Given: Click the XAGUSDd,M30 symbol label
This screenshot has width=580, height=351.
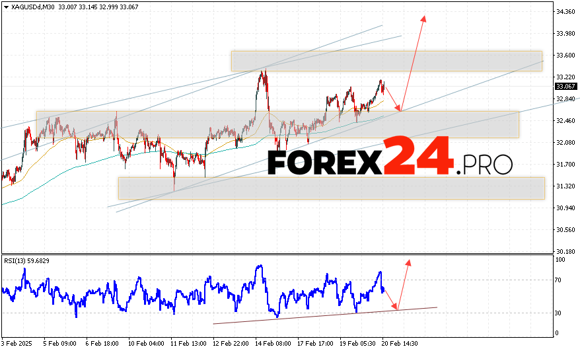Looking at the screenshot, I should [x=30, y=6].
